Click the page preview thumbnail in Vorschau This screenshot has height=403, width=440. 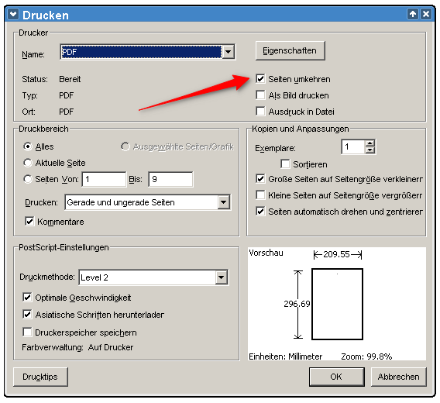(x=337, y=304)
